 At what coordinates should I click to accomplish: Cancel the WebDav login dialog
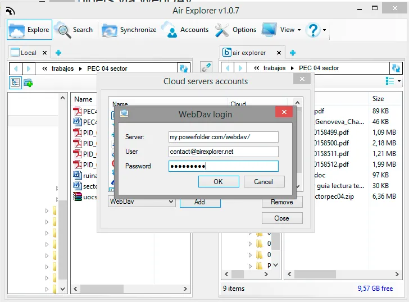pos(264,182)
